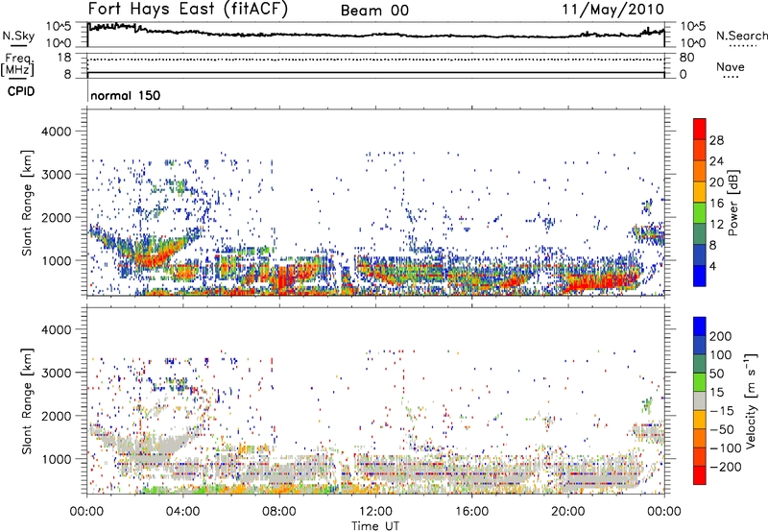Image resolution: width=768 pixels, height=532 pixels.
Task: Click the 'Fort Hays East (fitACF)' title
Action: 187,9
